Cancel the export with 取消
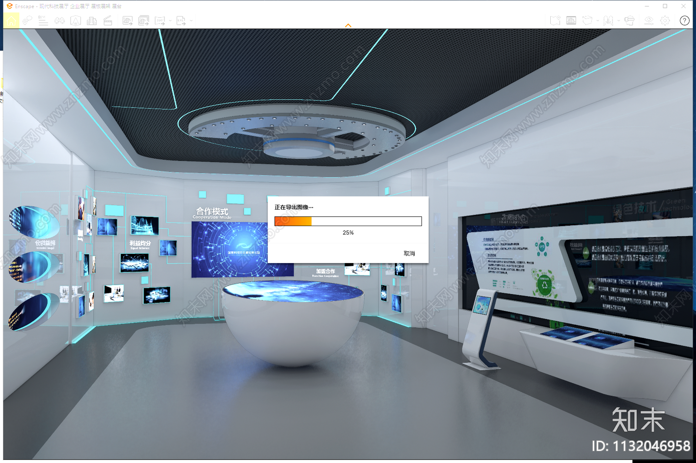The width and height of the screenshot is (696, 463). pyautogui.click(x=409, y=253)
